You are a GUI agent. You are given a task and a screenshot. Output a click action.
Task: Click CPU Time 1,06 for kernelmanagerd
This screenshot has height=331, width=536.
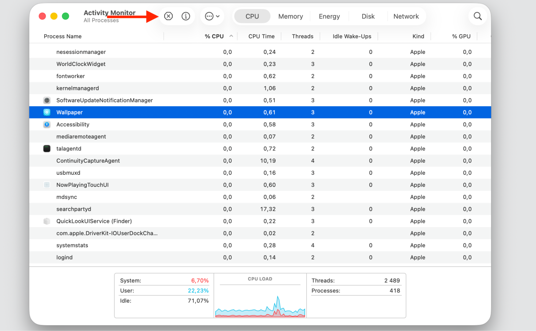coord(269,88)
